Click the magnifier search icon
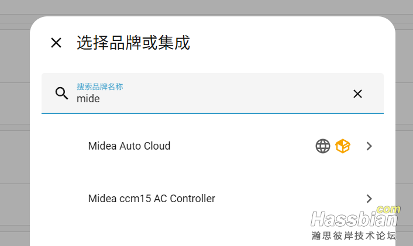This screenshot has width=413, height=246. coord(61,93)
